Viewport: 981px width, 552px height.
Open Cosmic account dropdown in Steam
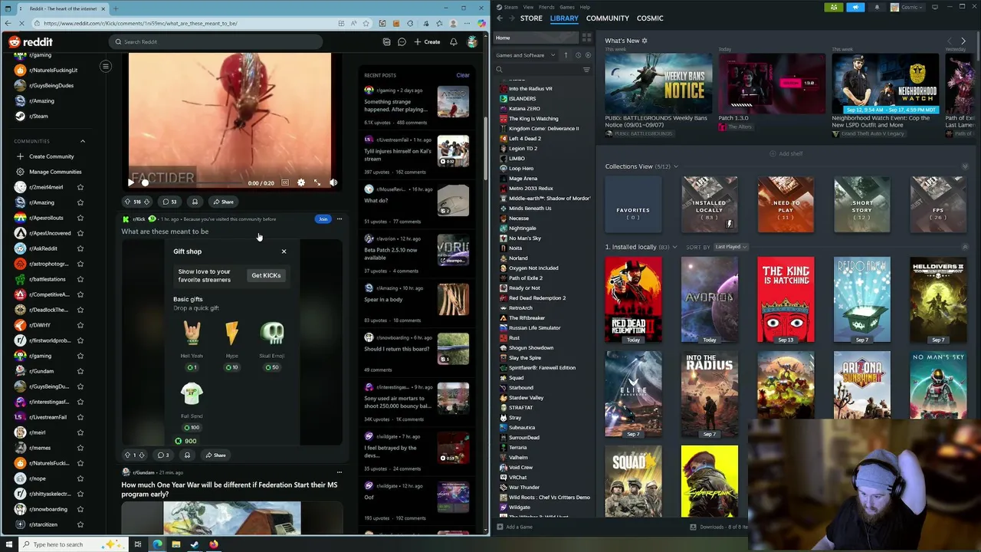tap(907, 7)
